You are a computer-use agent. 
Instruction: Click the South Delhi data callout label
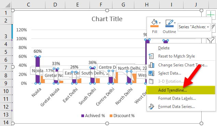[x=94, y=73]
